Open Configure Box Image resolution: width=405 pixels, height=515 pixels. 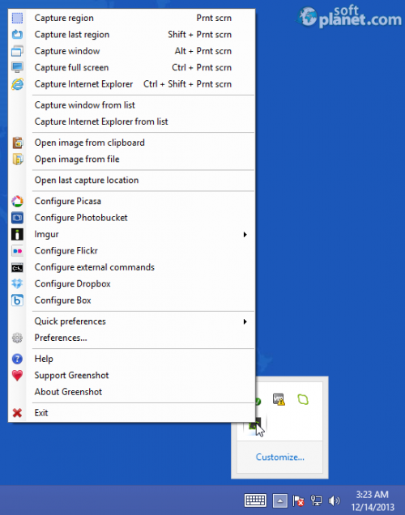(132, 300)
